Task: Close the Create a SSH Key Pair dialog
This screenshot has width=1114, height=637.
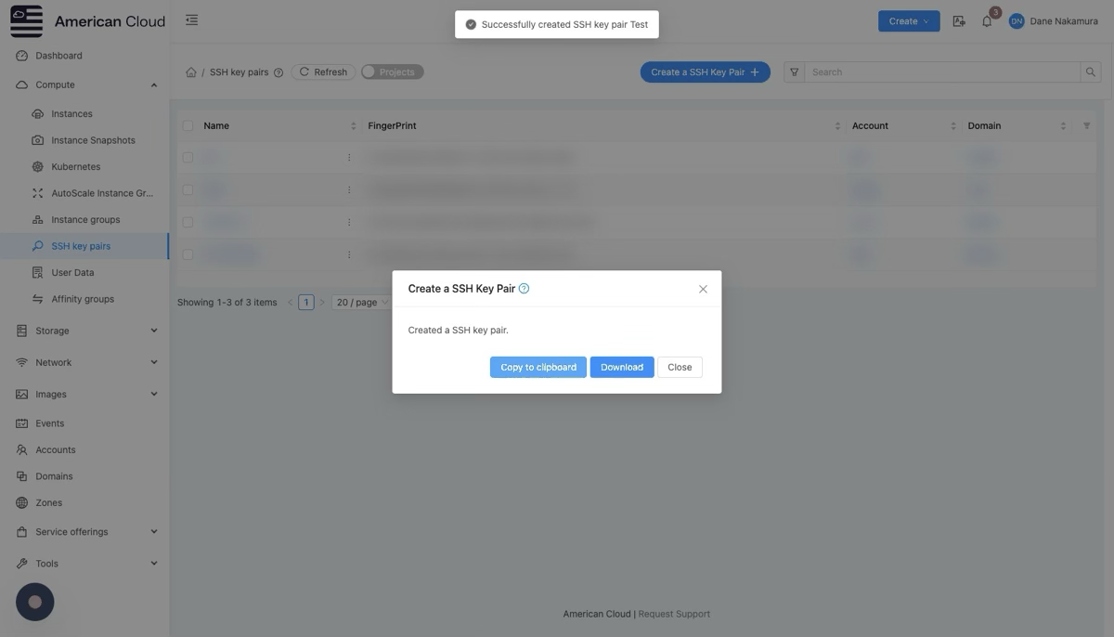Action: [703, 289]
